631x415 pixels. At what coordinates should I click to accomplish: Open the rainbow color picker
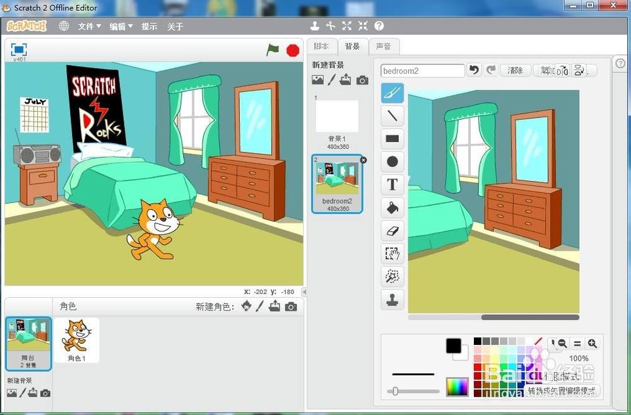(x=457, y=387)
